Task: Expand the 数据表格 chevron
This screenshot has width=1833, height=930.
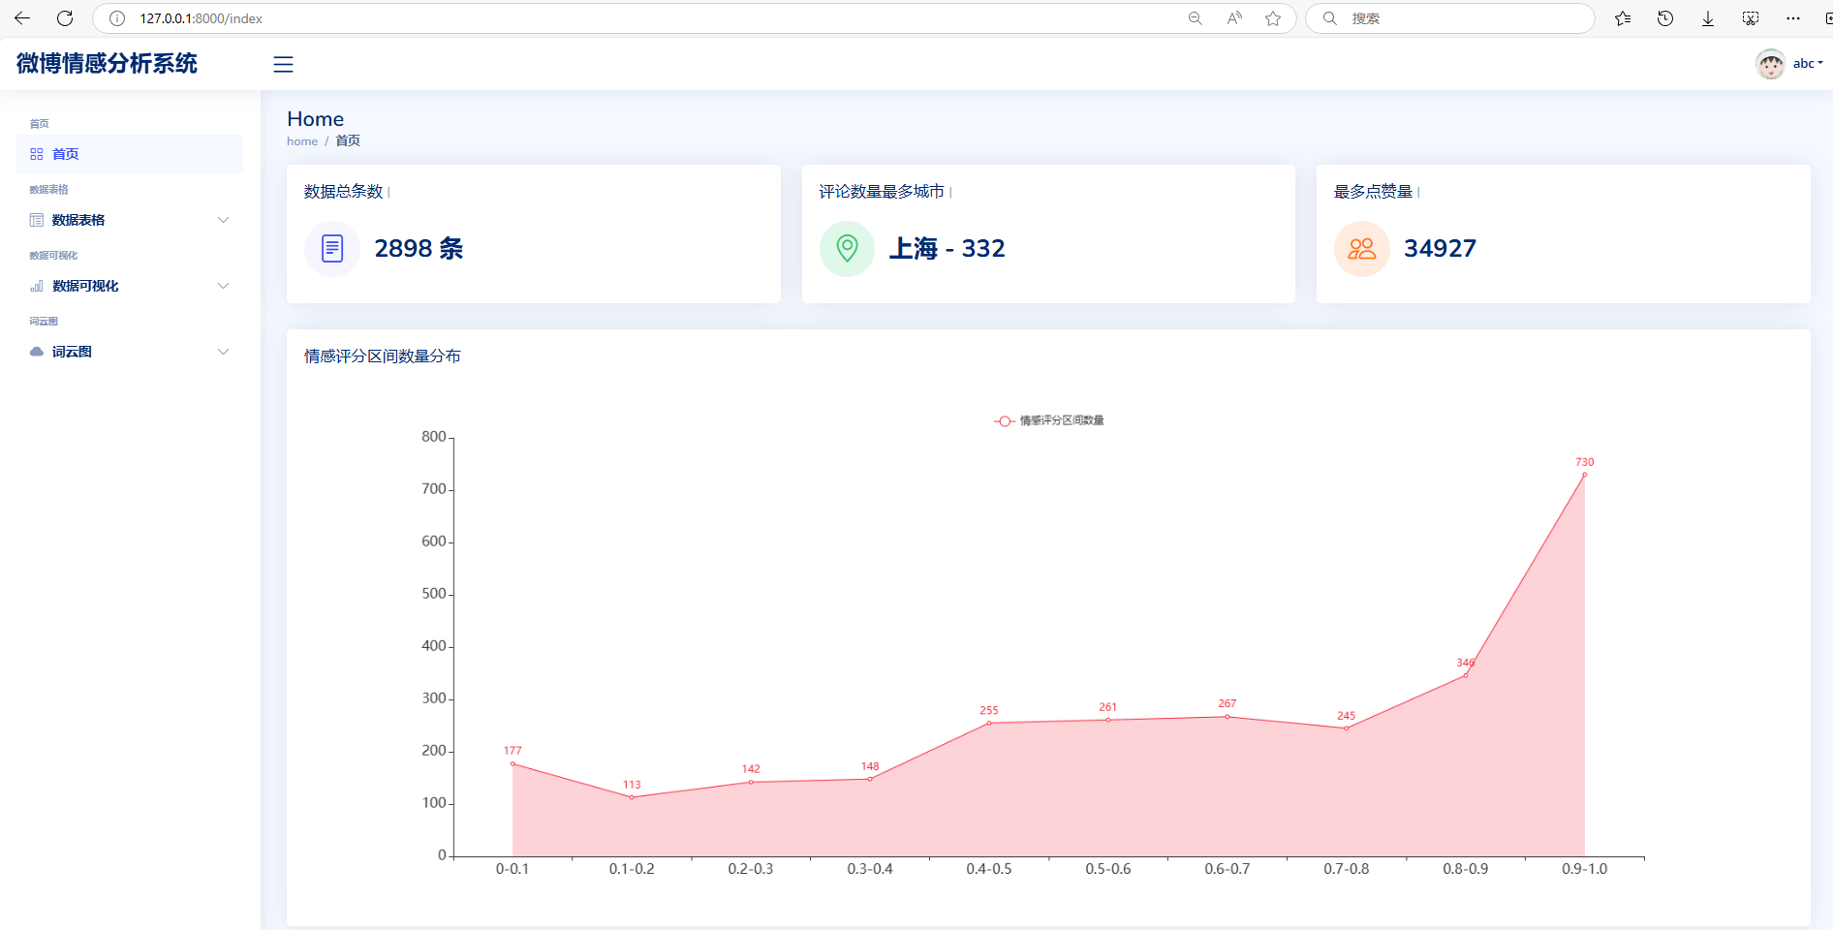Action: coord(224,220)
